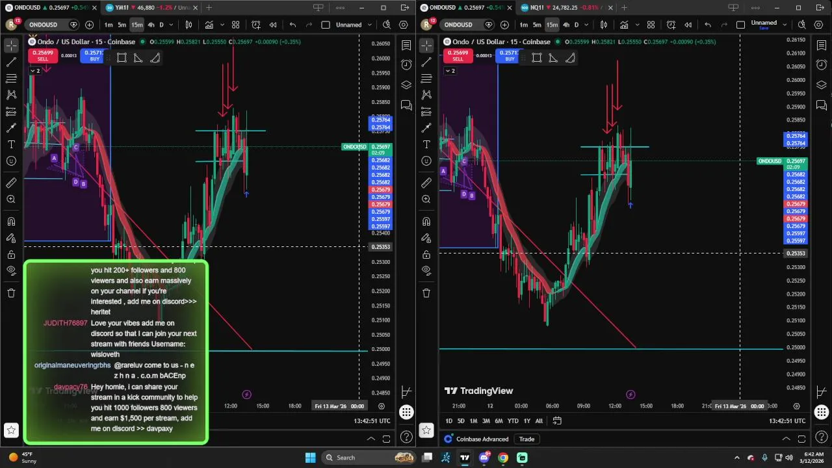Select the ONDOUSD tab in right window
Image resolution: width=832 pixels, height=468 pixels.
(x=464, y=8)
